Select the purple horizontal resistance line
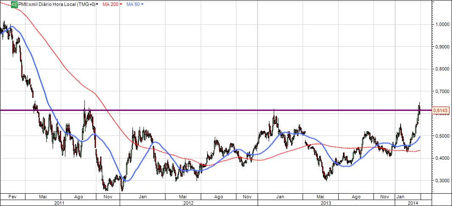452x206 pixels. point(216,110)
